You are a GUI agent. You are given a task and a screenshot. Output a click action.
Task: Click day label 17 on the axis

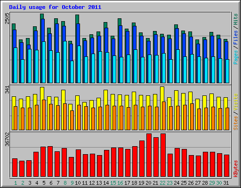click(x=127, y=183)
